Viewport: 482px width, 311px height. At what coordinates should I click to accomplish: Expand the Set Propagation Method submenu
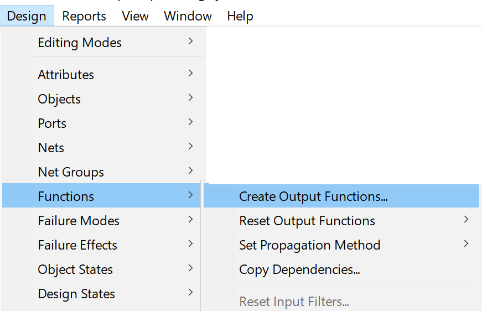[x=309, y=245]
